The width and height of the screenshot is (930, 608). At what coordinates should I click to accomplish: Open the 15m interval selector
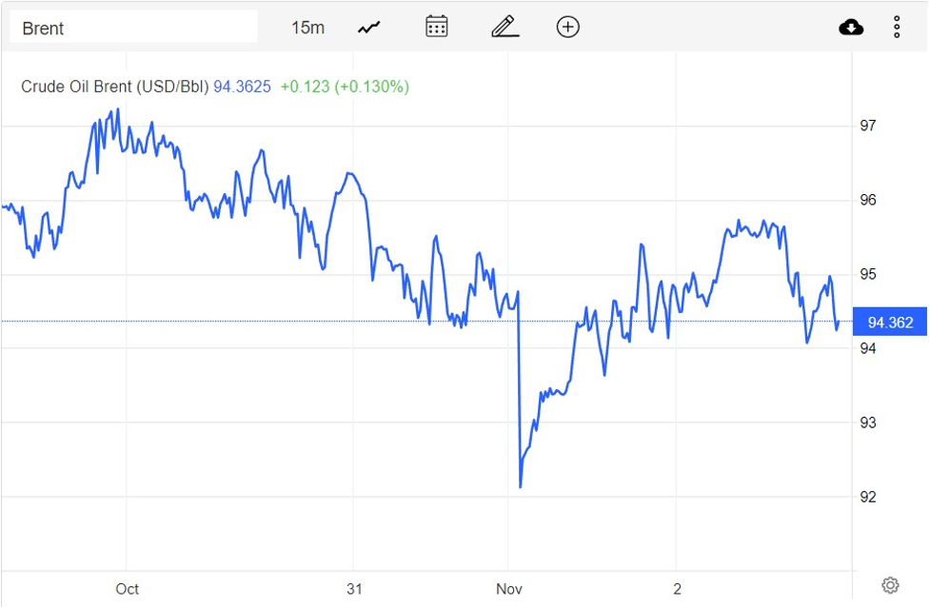click(307, 28)
